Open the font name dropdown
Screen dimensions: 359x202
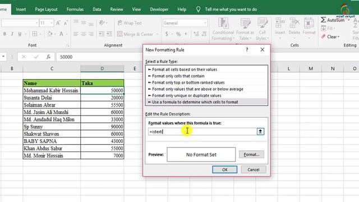coord(36,23)
